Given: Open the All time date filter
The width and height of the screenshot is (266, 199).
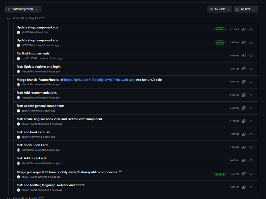Looking at the screenshot, I should (246, 9).
